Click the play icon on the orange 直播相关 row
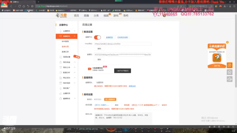This screenshot has width=237, height=133. click(60, 36)
